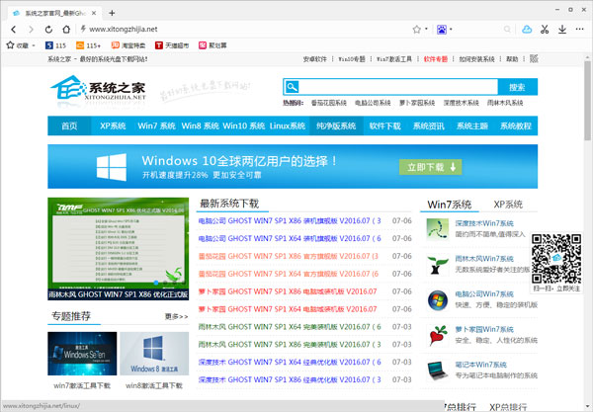The image size is (593, 412).
Task: Open the 更多>> link in 专题推荐
Action: (176, 316)
